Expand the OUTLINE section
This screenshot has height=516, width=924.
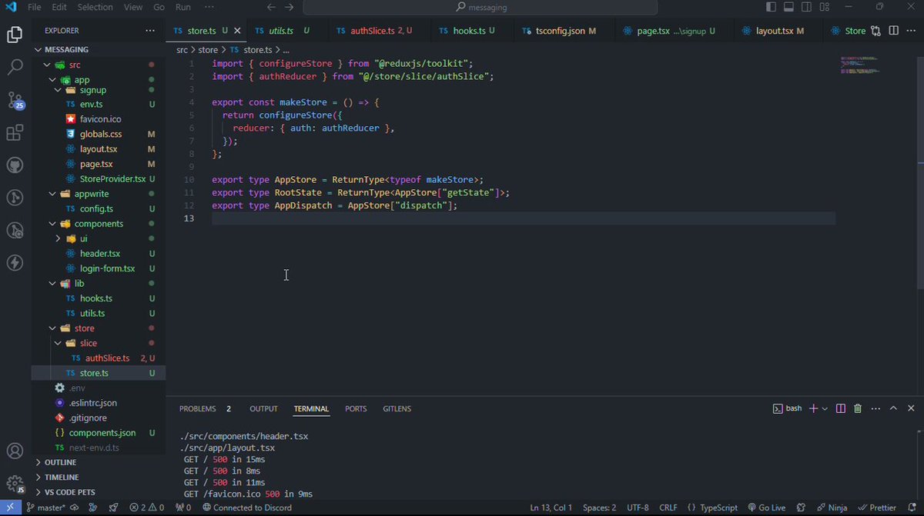tap(60, 462)
